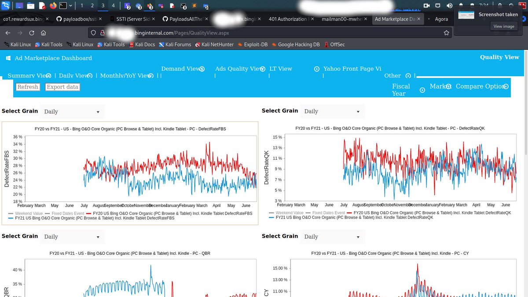Toggle FY20 series legend in DefectRateQK chart
This screenshot has width=528, height=297.
(x=429, y=213)
